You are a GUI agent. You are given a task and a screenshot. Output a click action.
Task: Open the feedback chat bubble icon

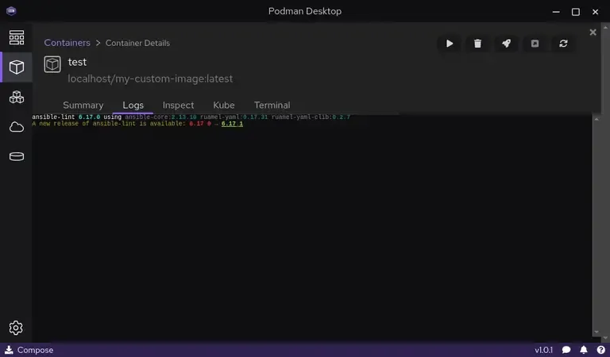566,350
